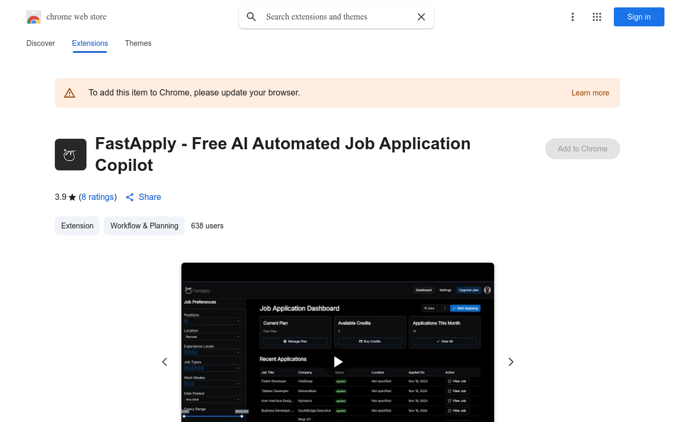The image size is (675, 422).
Task: Click the warning triangle icon in banner
Action: coord(70,93)
